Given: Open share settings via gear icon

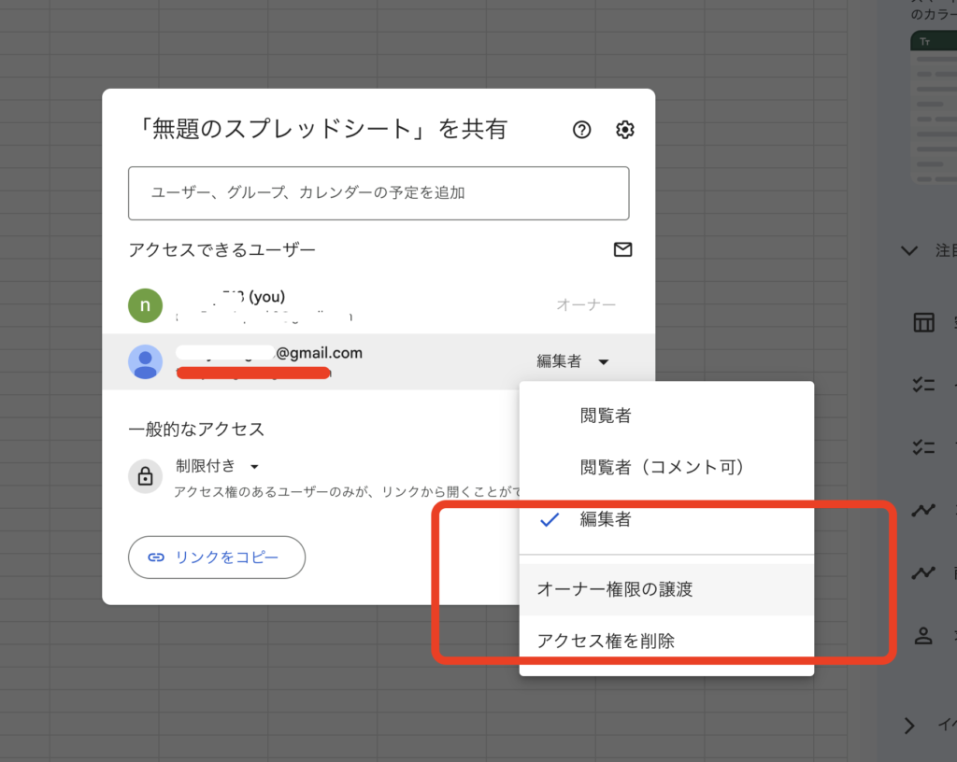Looking at the screenshot, I should tap(624, 130).
